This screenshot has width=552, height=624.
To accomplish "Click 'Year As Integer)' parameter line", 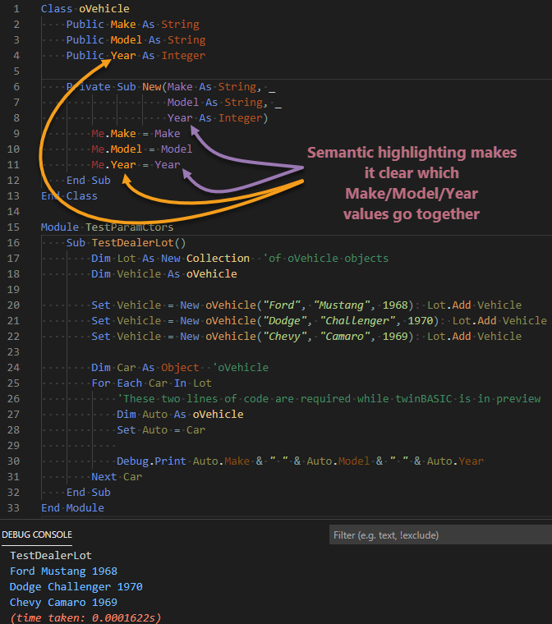I will coord(218,117).
